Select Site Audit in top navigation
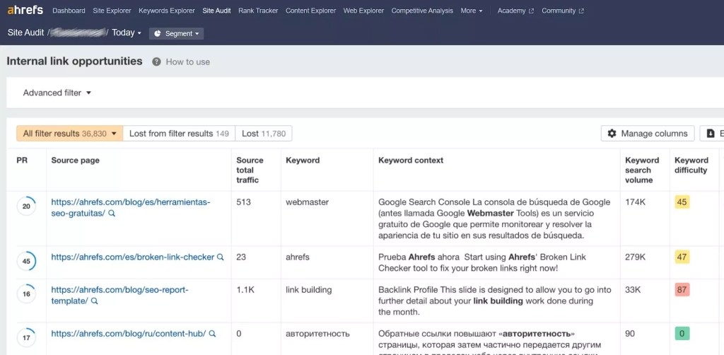The height and width of the screenshot is (355, 724). pos(216,11)
